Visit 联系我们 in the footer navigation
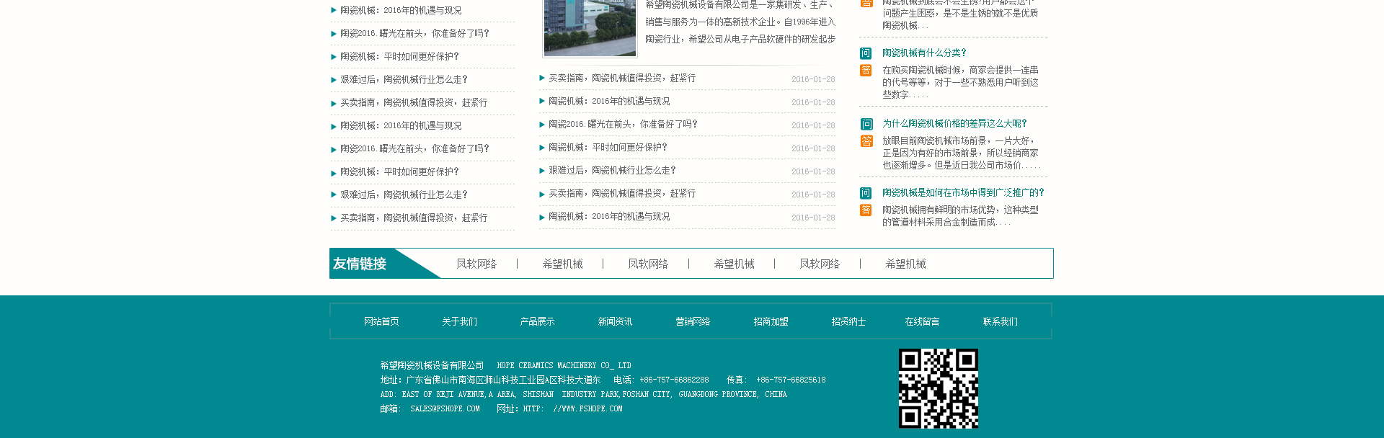The width and height of the screenshot is (1384, 438). pos(1000,321)
